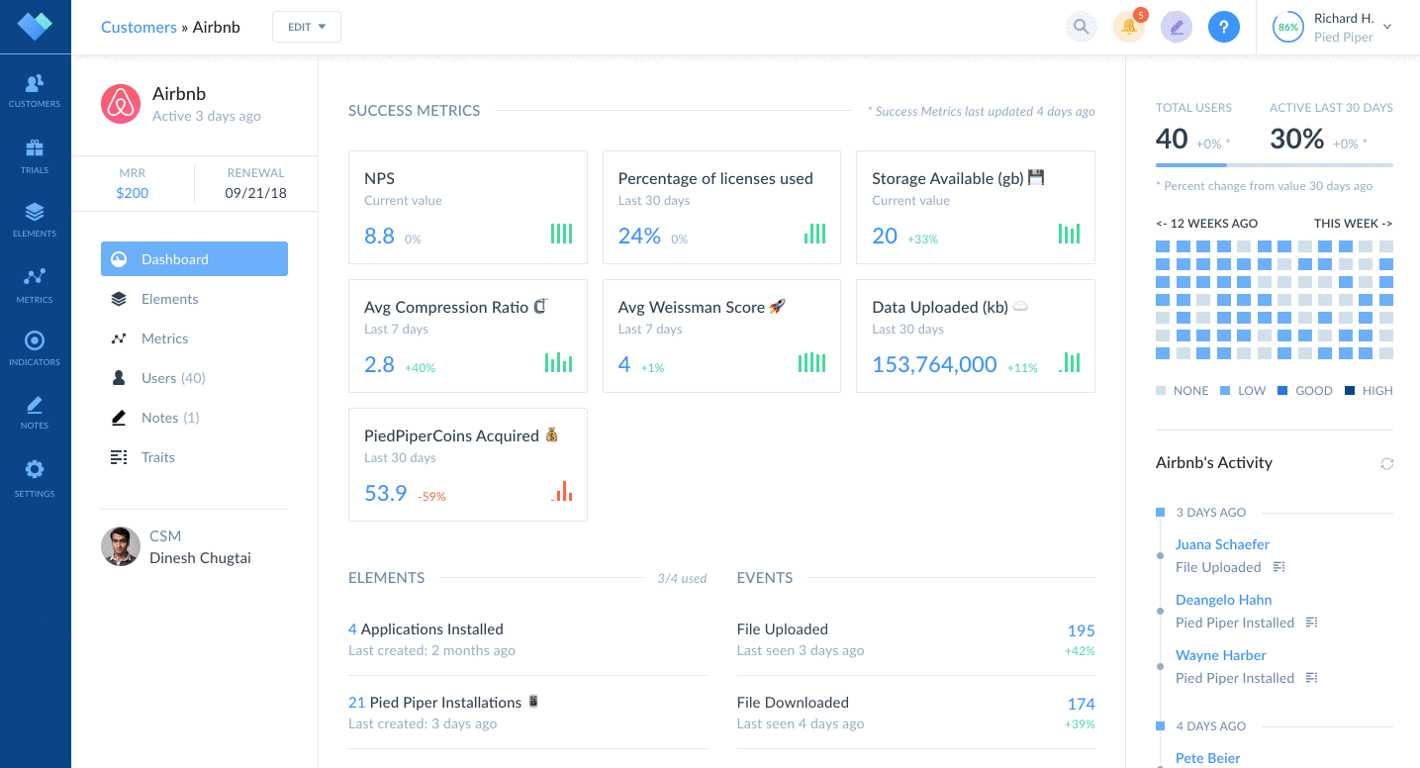Click the 21 Pied Piper Installations count

tap(357, 703)
